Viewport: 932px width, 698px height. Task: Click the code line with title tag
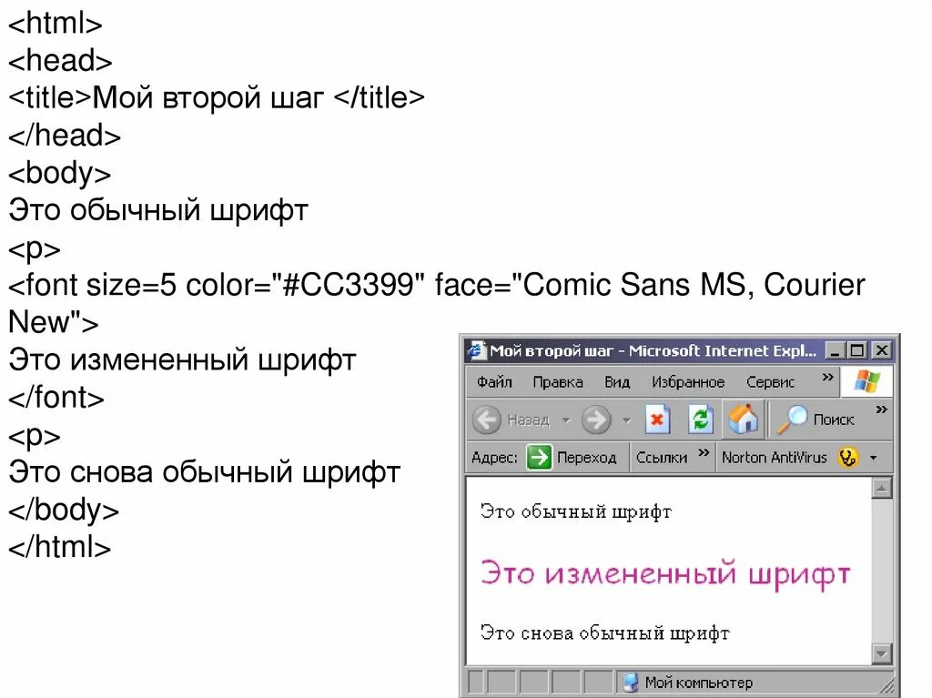click(217, 97)
